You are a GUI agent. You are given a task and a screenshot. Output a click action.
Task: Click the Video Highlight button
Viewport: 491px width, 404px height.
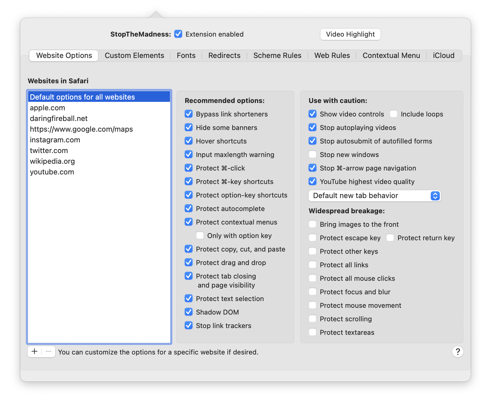pyautogui.click(x=350, y=34)
